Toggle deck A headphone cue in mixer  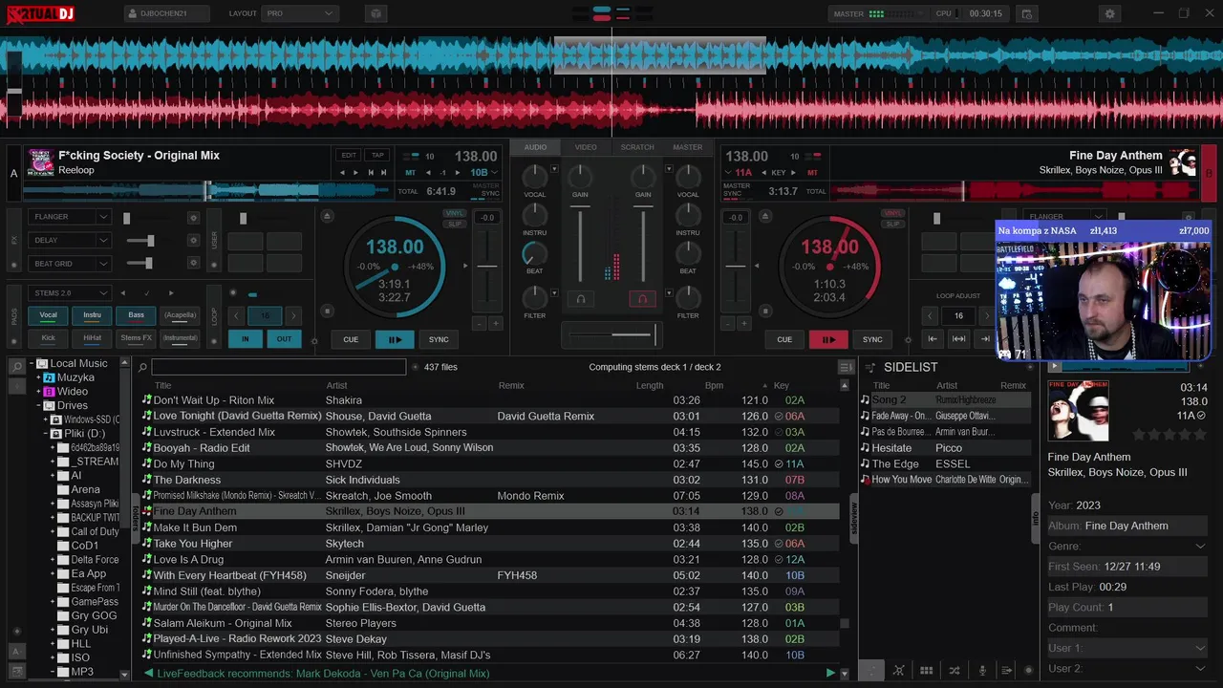coord(580,299)
